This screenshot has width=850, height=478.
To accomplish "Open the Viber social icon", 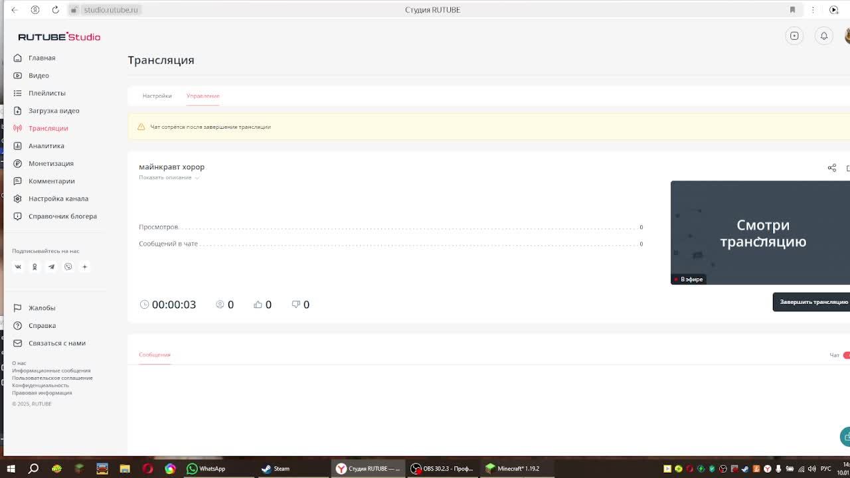I will click(68, 267).
